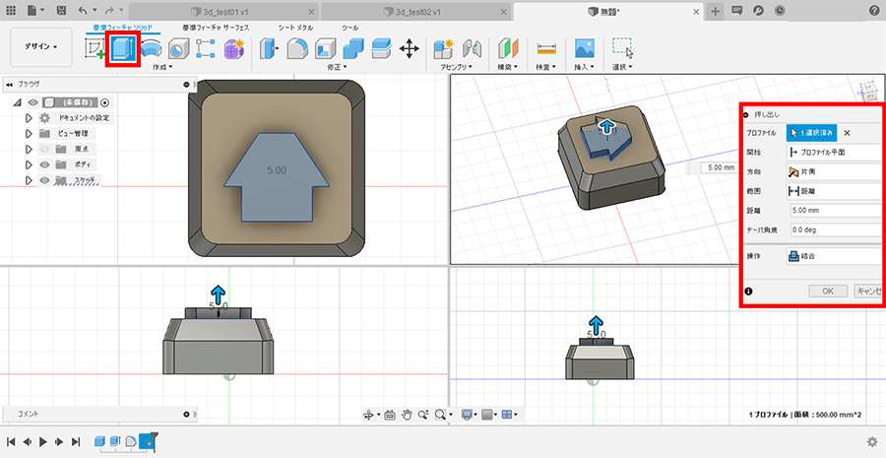Click the profile 1 selected button
Image resolution: width=886 pixels, height=458 pixels.
tap(811, 133)
